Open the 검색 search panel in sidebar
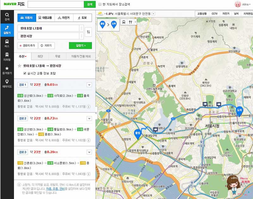253x199 pixels. [x=7, y=17]
